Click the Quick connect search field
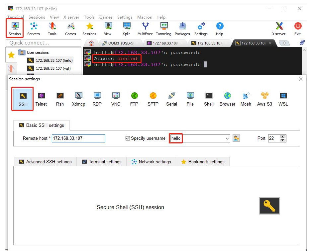The width and height of the screenshot is (313, 251). tap(43, 43)
